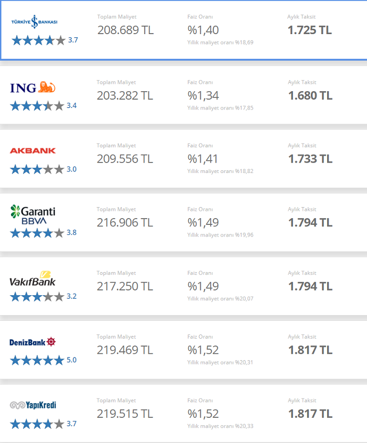Click DenizBank's five-star rating
The width and height of the screenshot is (367, 443).
point(37,360)
